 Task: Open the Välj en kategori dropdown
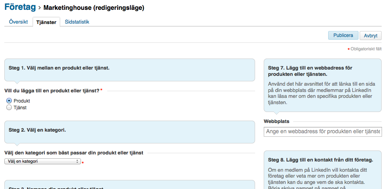pos(42,161)
